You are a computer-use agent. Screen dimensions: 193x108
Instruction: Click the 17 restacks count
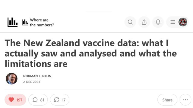click(64, 100)
